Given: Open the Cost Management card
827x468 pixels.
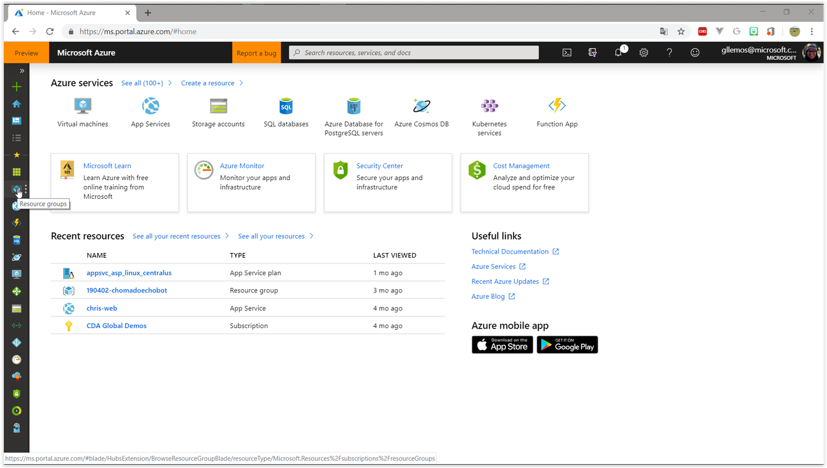Looking at the screenshot, I should point(525,182).
